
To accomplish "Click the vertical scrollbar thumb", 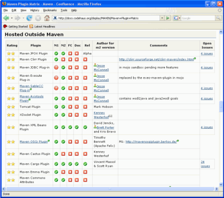I will pos(221,106).
